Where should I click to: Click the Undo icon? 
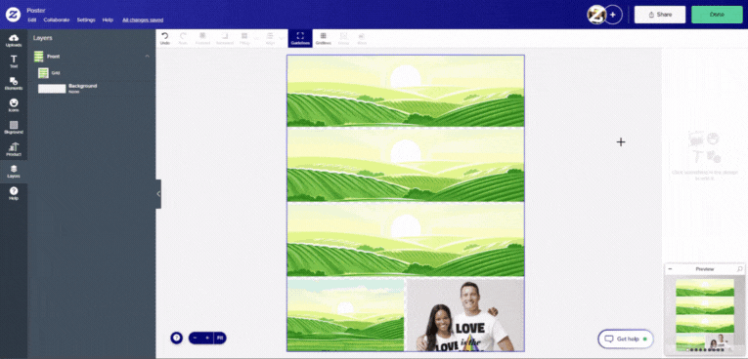coord(165,39)
